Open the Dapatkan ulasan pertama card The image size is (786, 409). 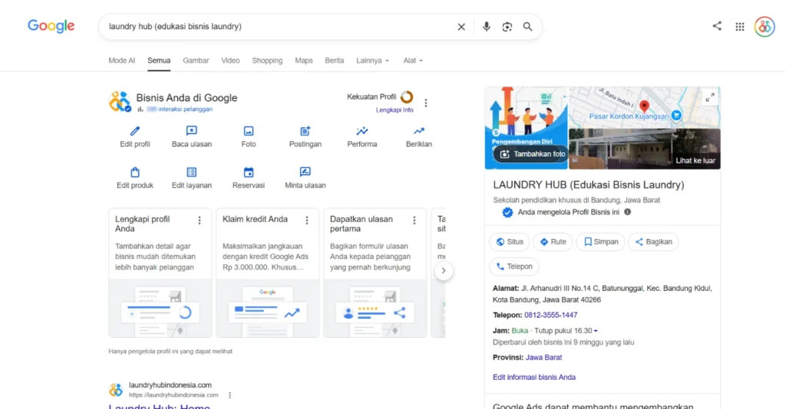(375, 273)
